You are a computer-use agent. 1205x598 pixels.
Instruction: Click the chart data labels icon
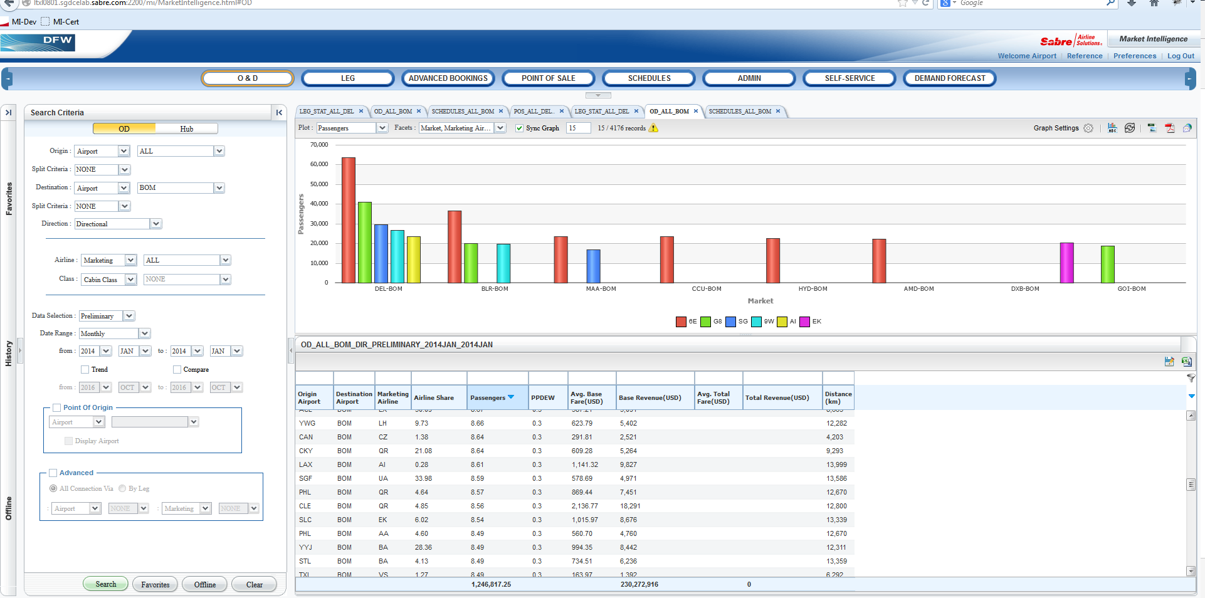(x=1112, y=128)
